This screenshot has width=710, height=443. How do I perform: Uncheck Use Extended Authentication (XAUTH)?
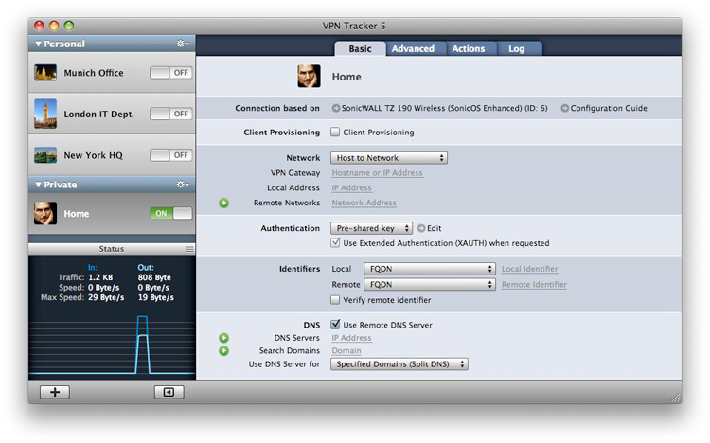[x=335, y=242]
